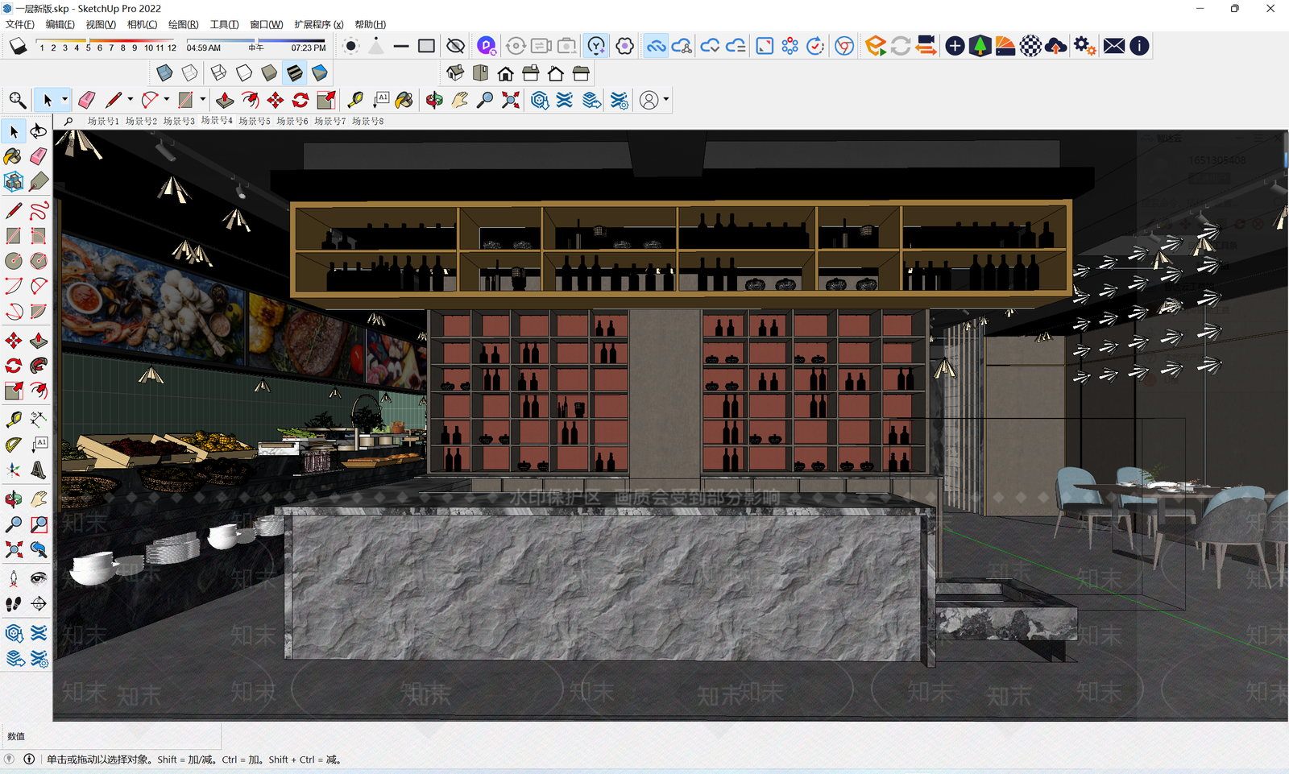The width and height of the screenshot is (1289, 774).
Task: Select the Eraser tool in top toolbar
Action: [87, 100]
